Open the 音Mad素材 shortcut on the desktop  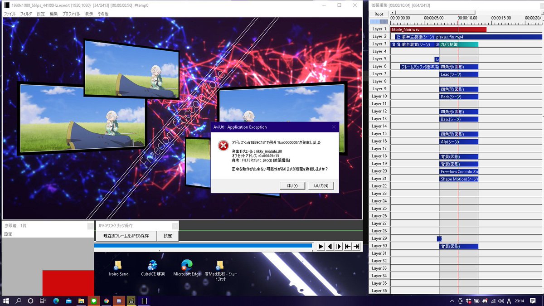coord(221,271)
